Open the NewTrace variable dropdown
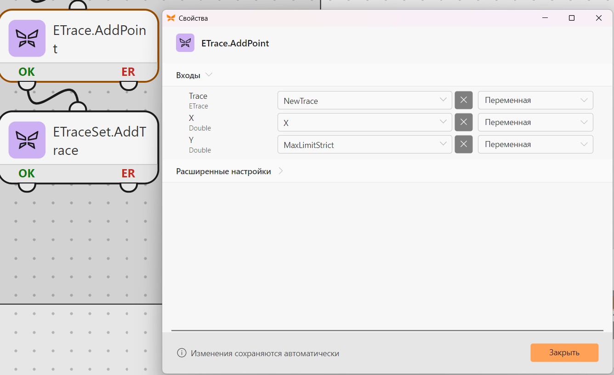This screenshot has height=375, width=614. click(x=365, y=100)
